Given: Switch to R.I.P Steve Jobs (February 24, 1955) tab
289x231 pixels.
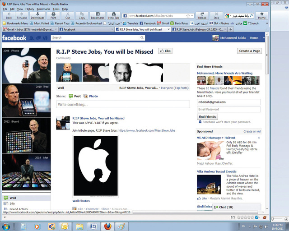Looking at the screenshot, I should click(199, 29).
